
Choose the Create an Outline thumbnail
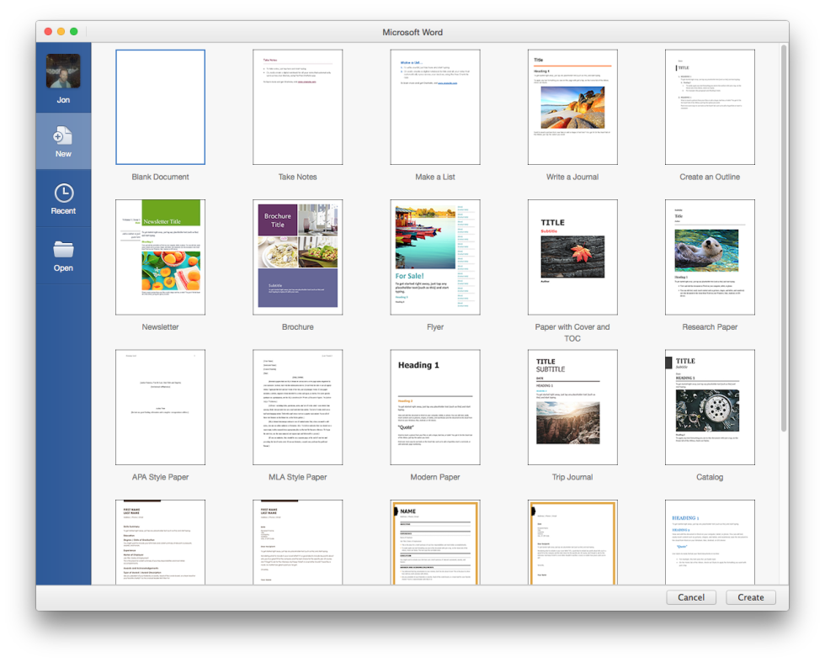(x=710, y=108)
